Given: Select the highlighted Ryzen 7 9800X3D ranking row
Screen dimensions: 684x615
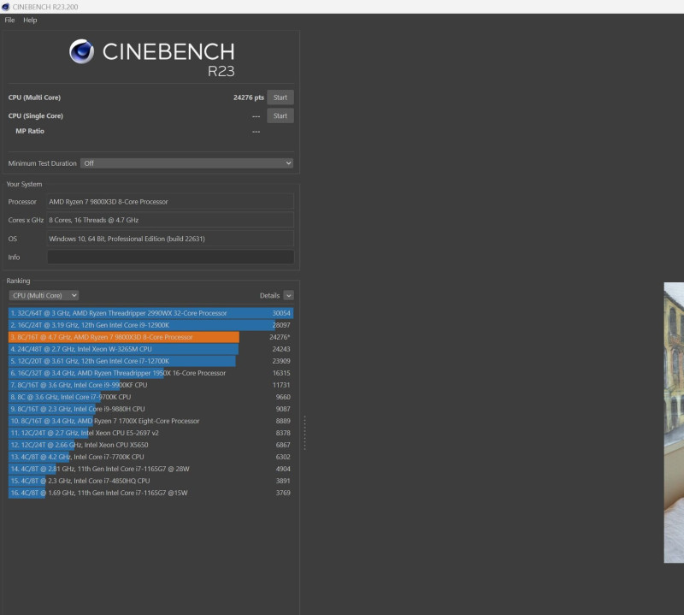Looking at the screenshot, I should point(151,337).
